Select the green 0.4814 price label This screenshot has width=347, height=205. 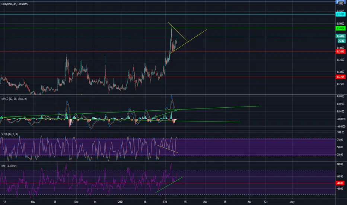341,28
